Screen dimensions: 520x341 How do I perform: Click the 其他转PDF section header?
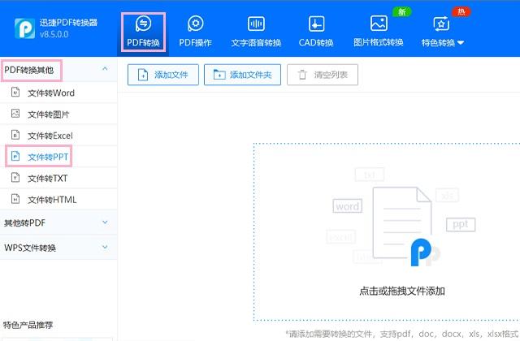pyautogui.click(x=58, y=222)
